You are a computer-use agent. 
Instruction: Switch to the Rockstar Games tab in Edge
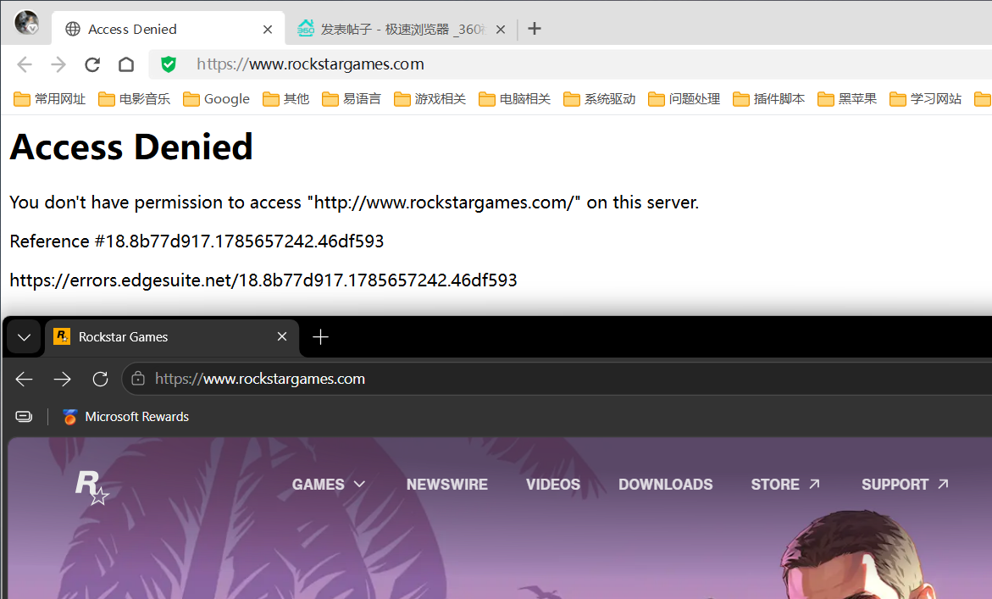click(171, 337)
